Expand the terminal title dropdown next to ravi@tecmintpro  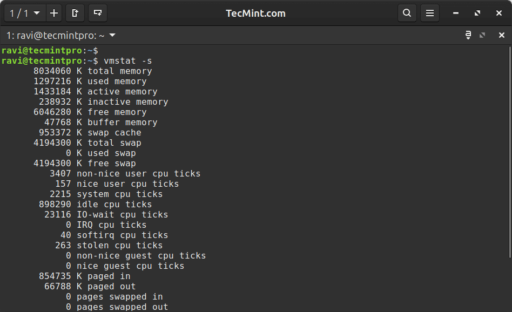[x=112, y=35]
